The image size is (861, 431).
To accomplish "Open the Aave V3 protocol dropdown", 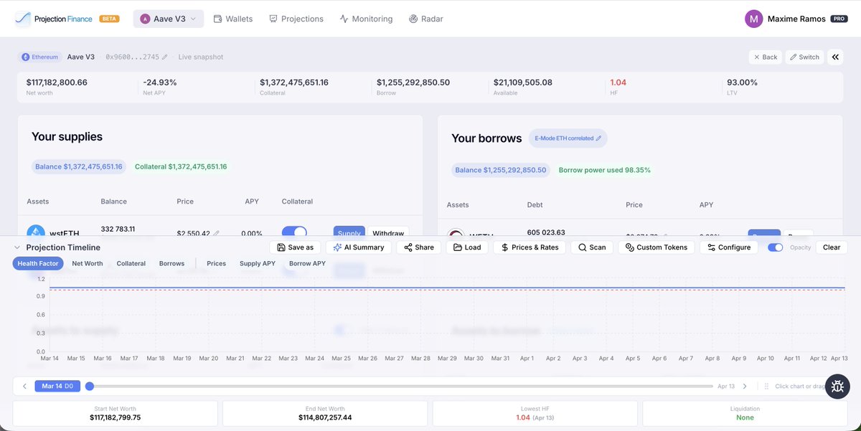I will 169,19.
